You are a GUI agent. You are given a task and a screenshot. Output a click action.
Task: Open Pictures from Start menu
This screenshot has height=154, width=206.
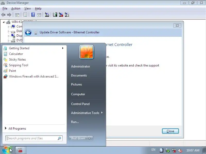pyautogui.click(x=76, y=84)
